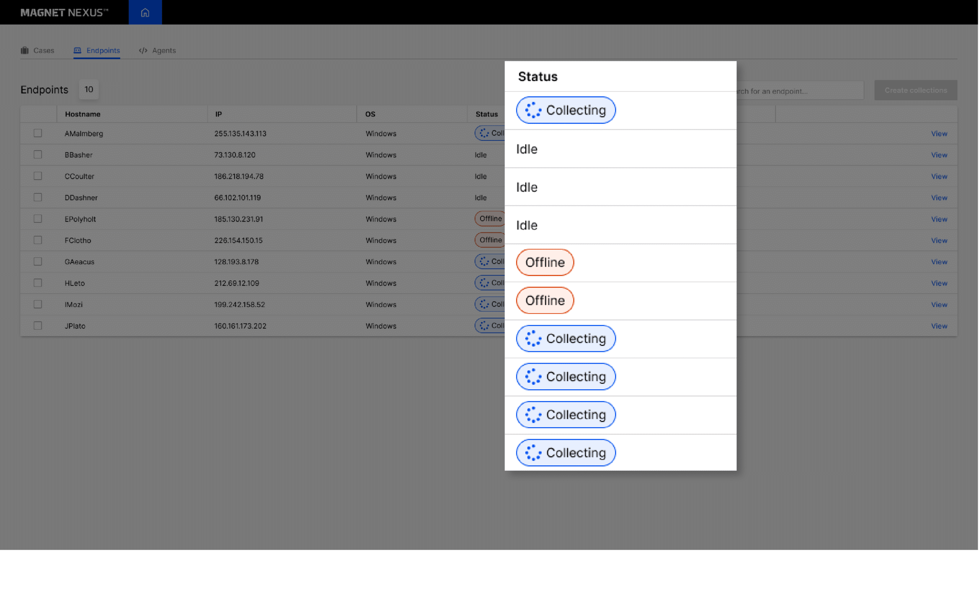Click EPolyholt's Offline status badge in table
This screenshot has width=980, height=599.
pyautogui.click(x=490, y=219)
